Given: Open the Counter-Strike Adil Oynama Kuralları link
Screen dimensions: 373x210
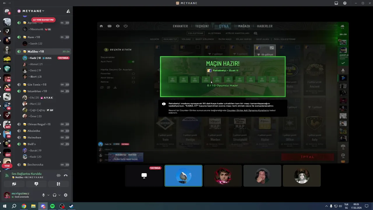Looking at the screenshot, I should [248, 111].
